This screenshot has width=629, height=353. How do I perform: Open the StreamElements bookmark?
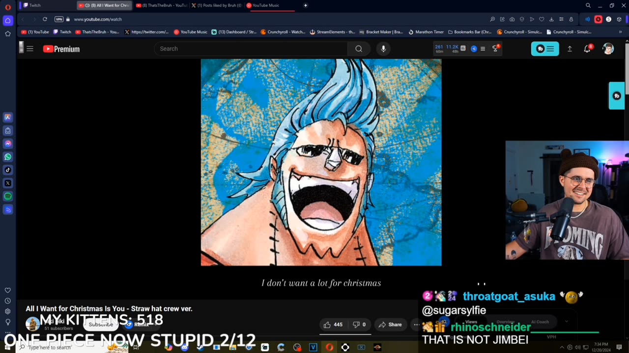pyautogui.click(x=332, y=32)
